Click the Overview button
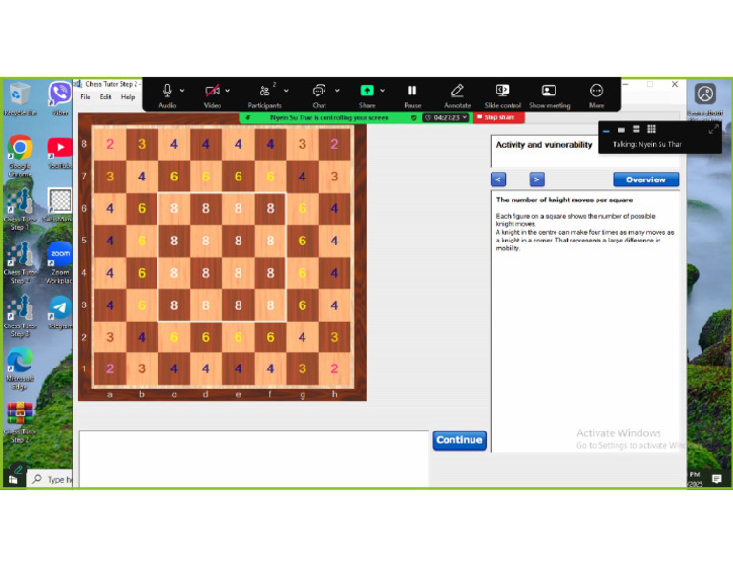The height and width of the screenshot is (567, 733). click(x=645, y=179)
